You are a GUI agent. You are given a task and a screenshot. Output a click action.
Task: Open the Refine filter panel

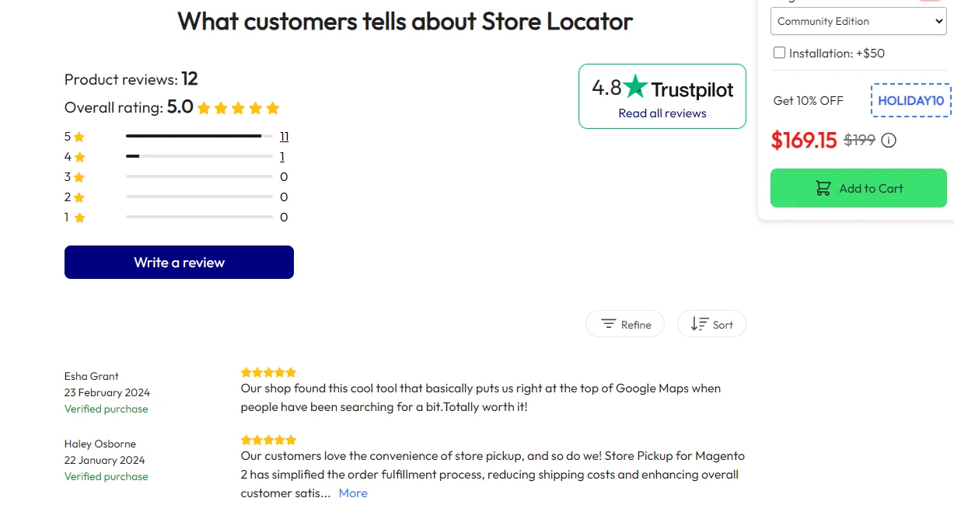pos(625,323)
